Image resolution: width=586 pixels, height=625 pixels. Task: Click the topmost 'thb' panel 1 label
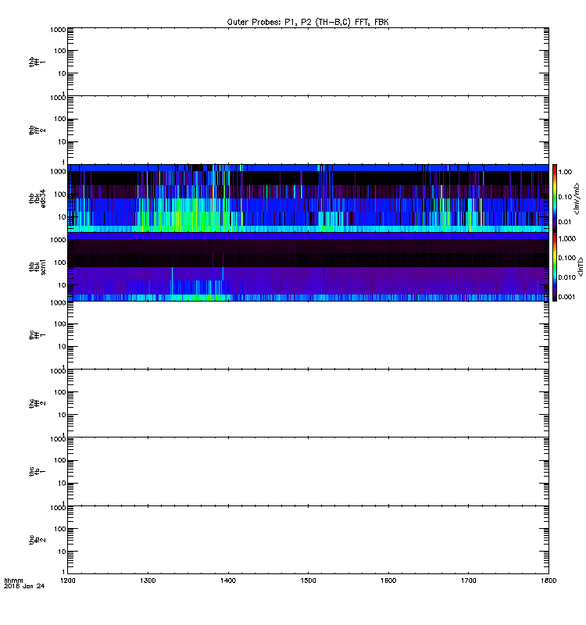tap(38, 62)
